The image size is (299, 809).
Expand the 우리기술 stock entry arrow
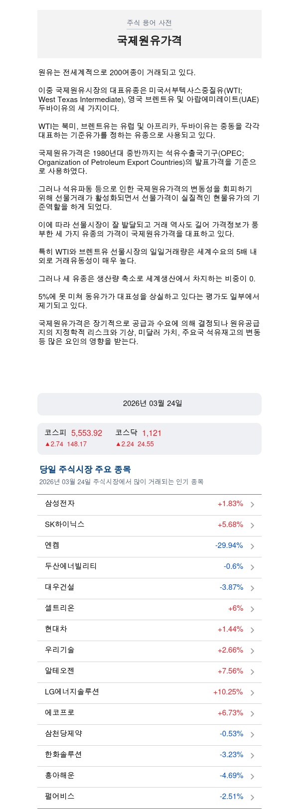pos(252,651)
